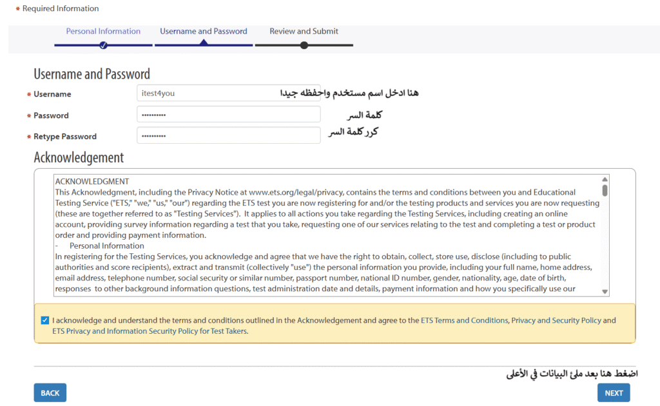
Task: Open Privacy and Security Policy link
Action: tap(556, 320)
